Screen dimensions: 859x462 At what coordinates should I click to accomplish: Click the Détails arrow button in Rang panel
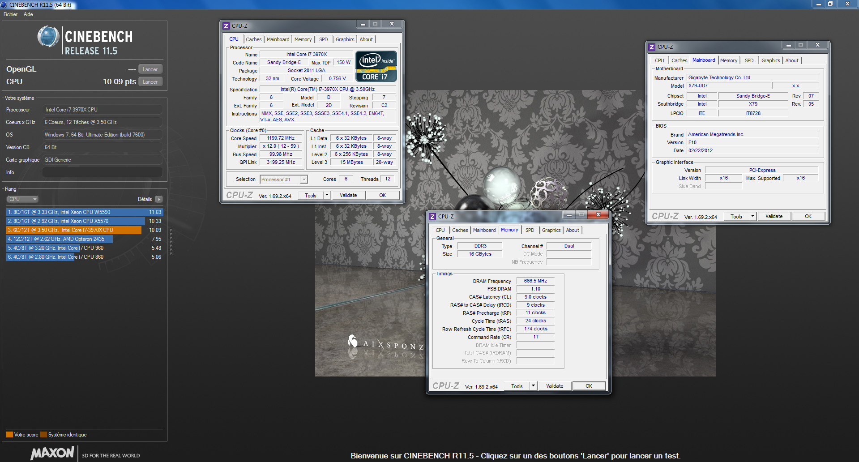coord(159,199)
